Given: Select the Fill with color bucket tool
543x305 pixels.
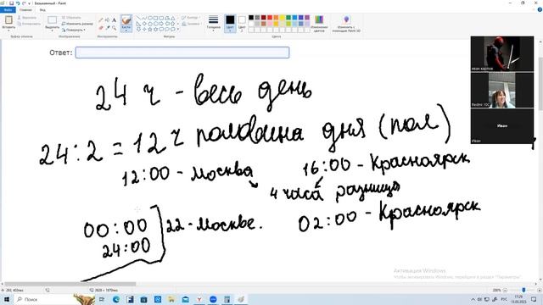Looking at the screenshot, I should pyautogui.click(x=108, y=20).
